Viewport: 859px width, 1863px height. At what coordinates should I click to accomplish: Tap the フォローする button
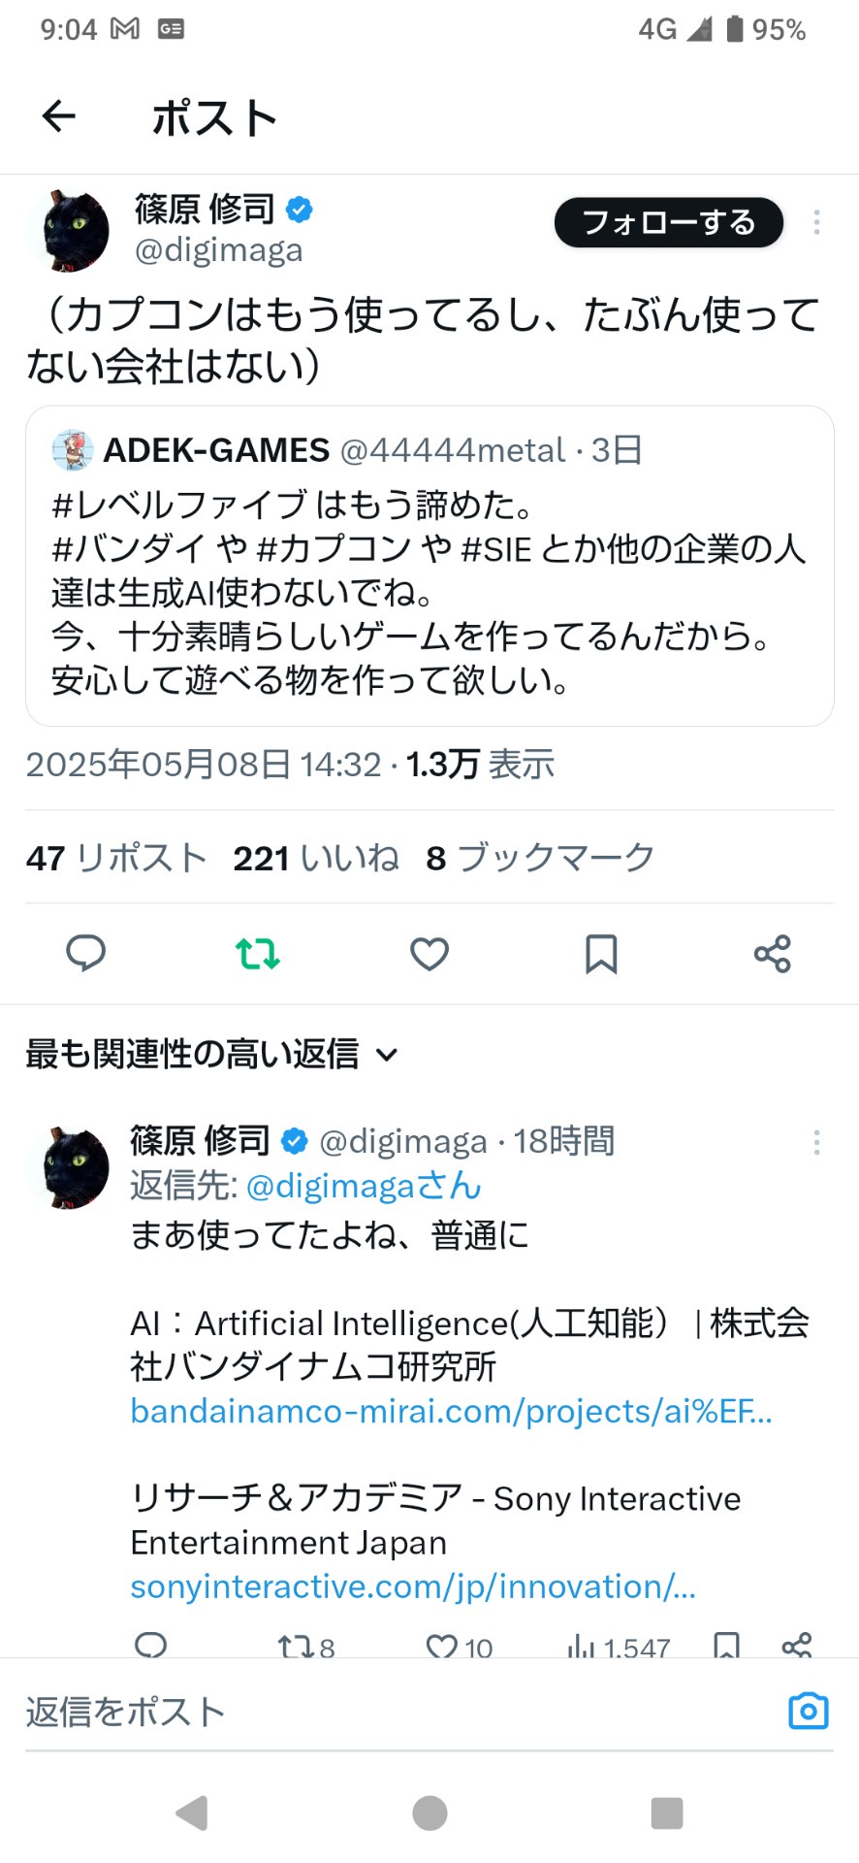(668, 222)
